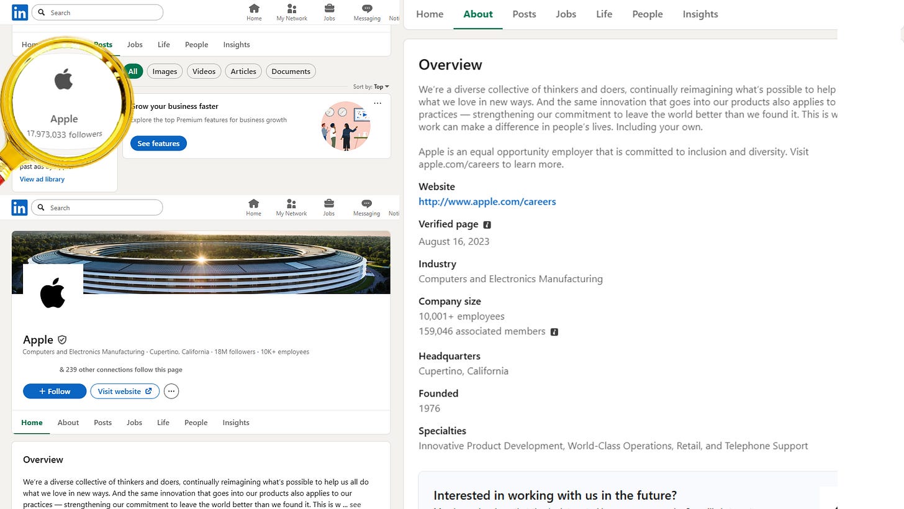The image size is (904, 509).
Task: Click the LinkedIn logo above the post filters
Action: click(20, 12)
